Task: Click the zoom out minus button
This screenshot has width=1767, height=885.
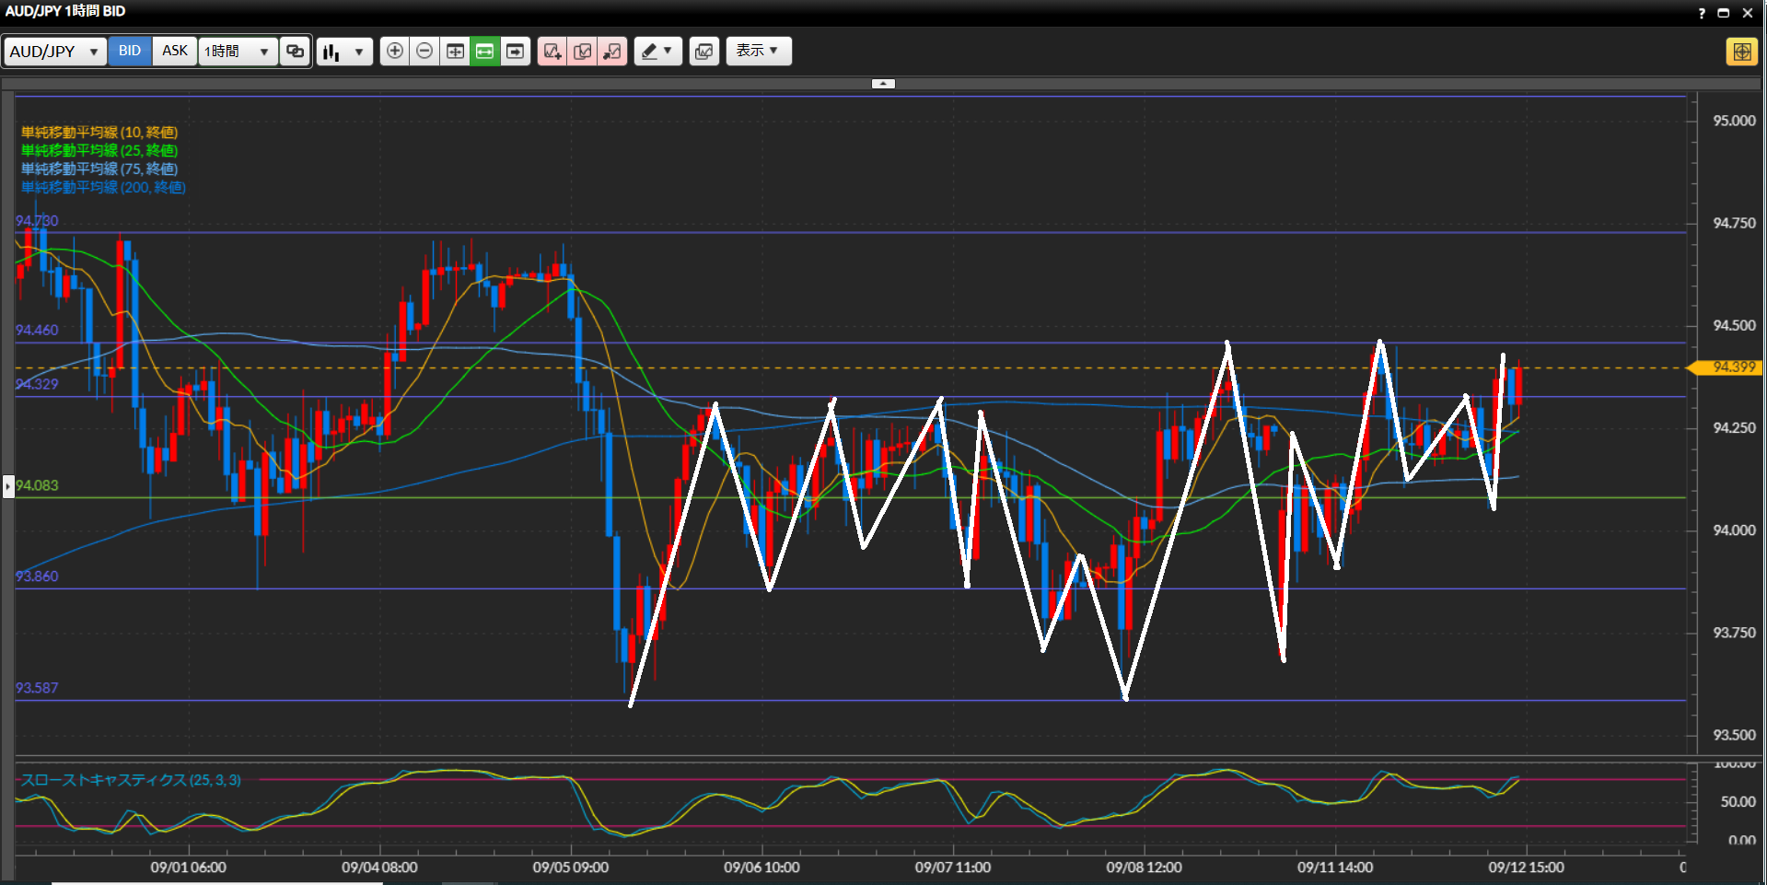Action: click(424, 52)
